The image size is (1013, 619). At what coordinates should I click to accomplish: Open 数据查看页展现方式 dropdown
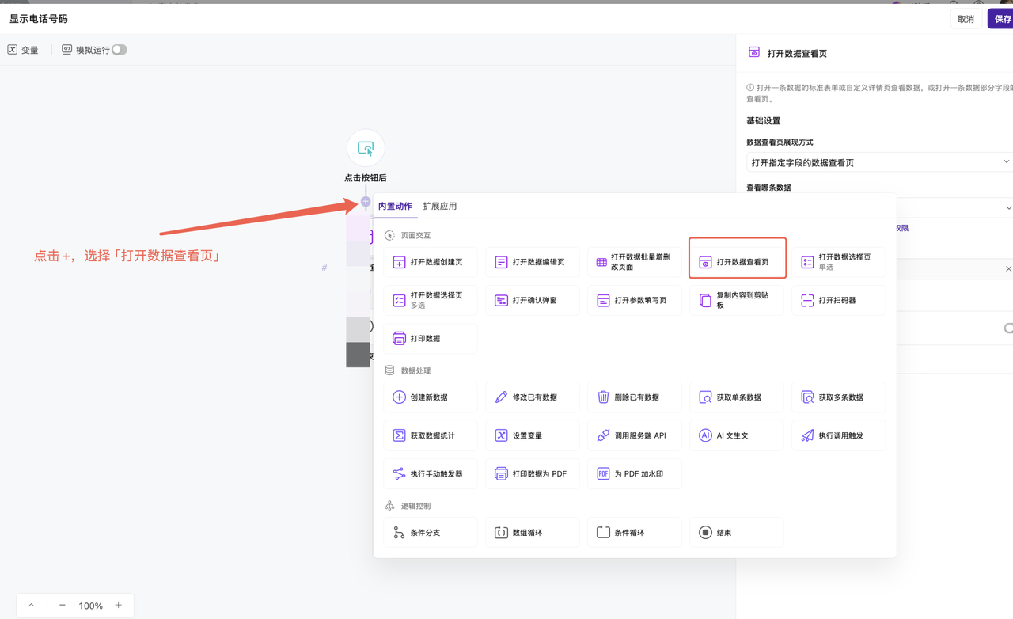[x=878, y=162]
